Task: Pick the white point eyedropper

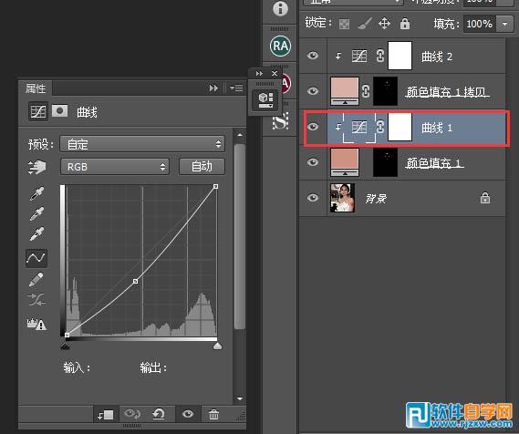Action: point(36,234)
